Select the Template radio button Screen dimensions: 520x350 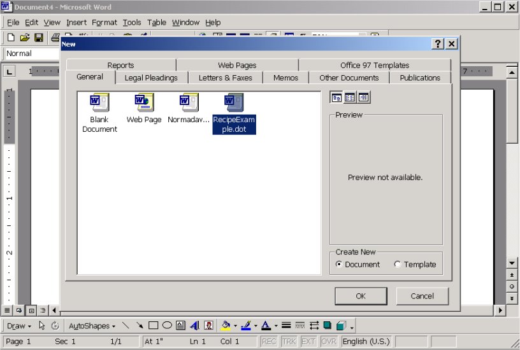(398, 265)
